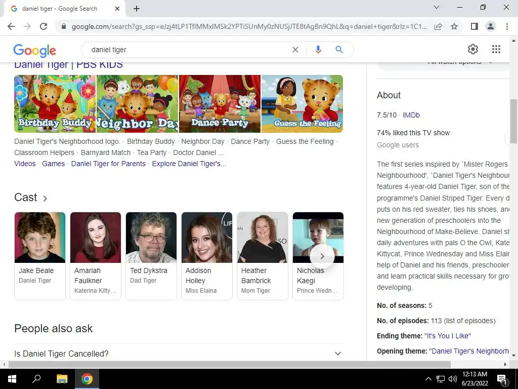The width and height of the screenshot is (518, 389).
Task: Show more cast with the next arrow
Action: click(x=322, y=256)
